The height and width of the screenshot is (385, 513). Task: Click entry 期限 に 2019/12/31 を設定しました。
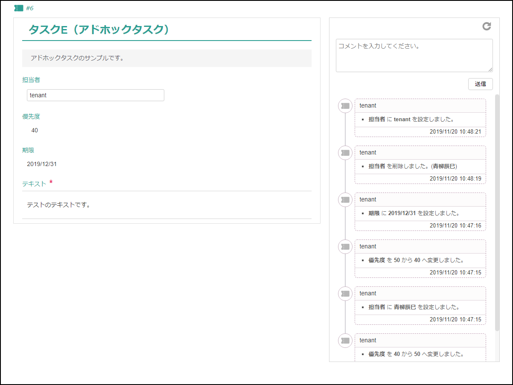pyautogui.click(x=414, y=213)
